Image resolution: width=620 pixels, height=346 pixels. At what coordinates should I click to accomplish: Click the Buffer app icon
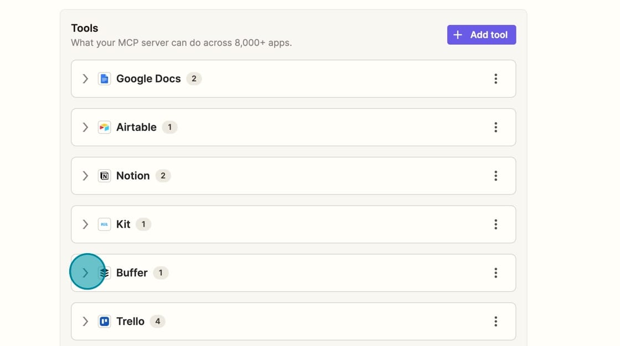click(x=105, y=273)
